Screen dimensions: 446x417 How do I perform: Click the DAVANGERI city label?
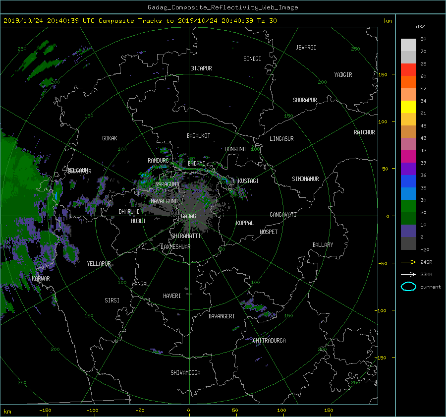(222, 316)
